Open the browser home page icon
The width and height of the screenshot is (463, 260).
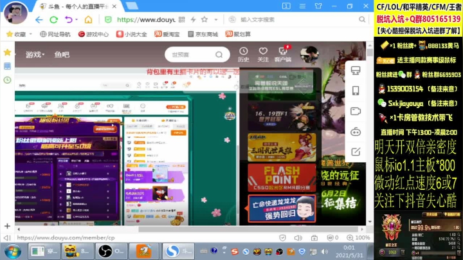[88, 20]
